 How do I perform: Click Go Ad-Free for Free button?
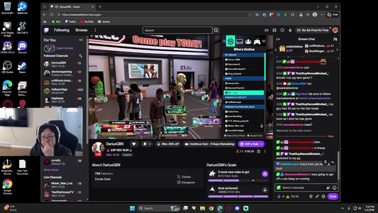tap(313, 30)
